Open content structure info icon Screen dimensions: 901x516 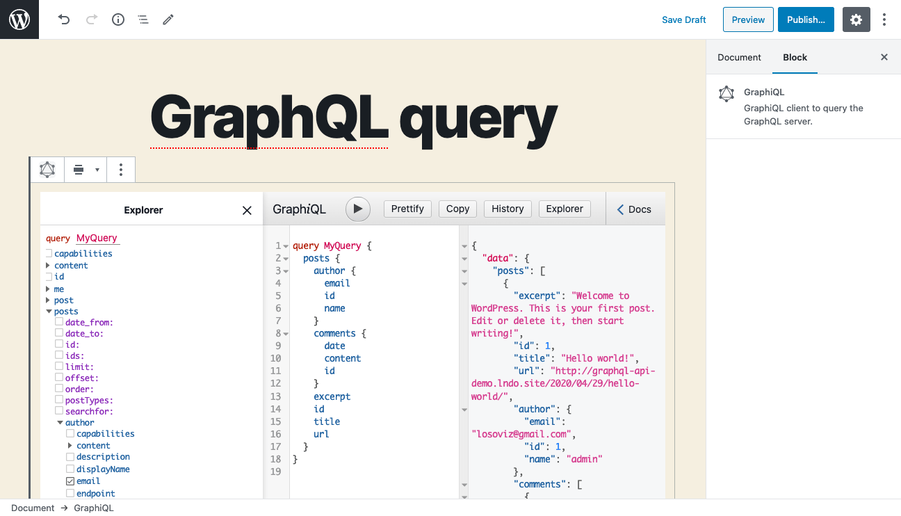pos(118,19)
